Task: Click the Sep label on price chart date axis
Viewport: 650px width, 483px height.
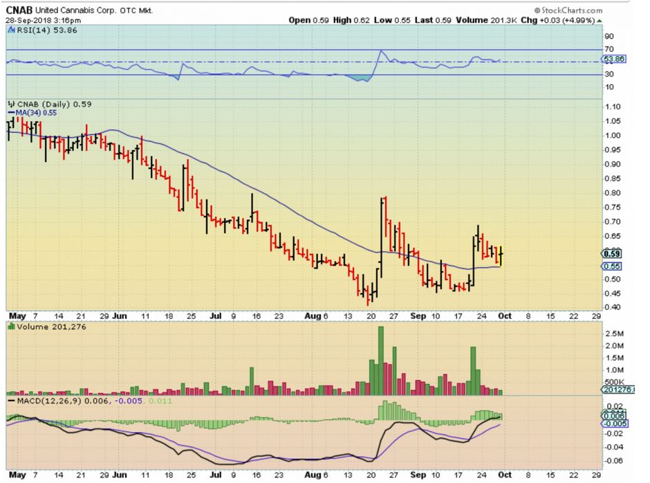Action: 418,316
